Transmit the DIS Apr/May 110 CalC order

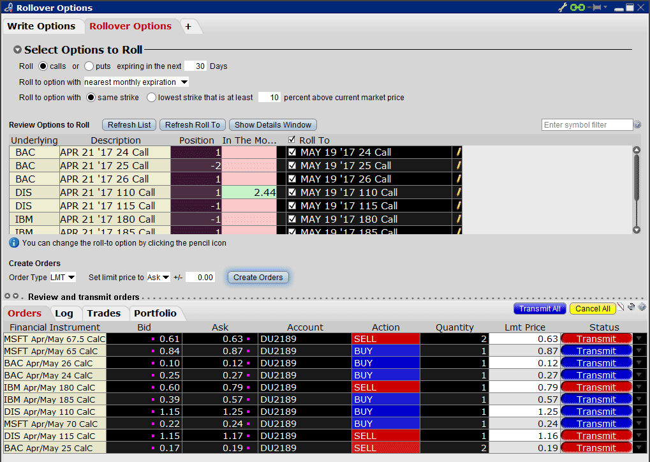click(596, 412)
